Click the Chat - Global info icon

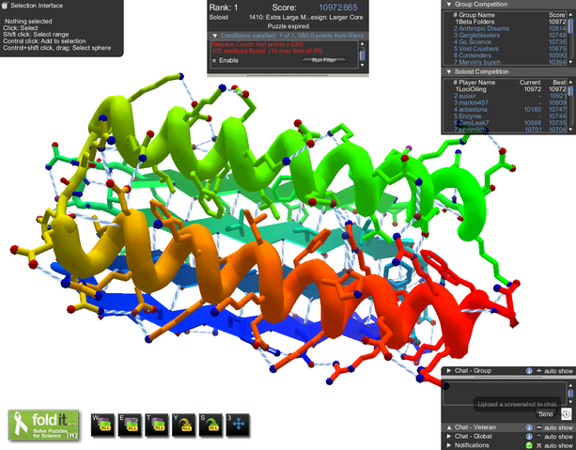(529, 437)
